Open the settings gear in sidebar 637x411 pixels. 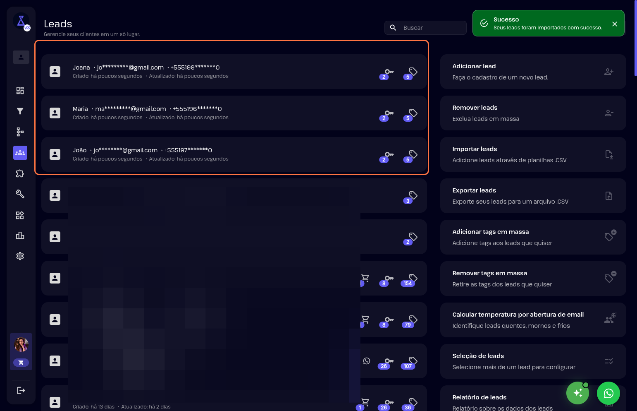(x=20, y=256)
